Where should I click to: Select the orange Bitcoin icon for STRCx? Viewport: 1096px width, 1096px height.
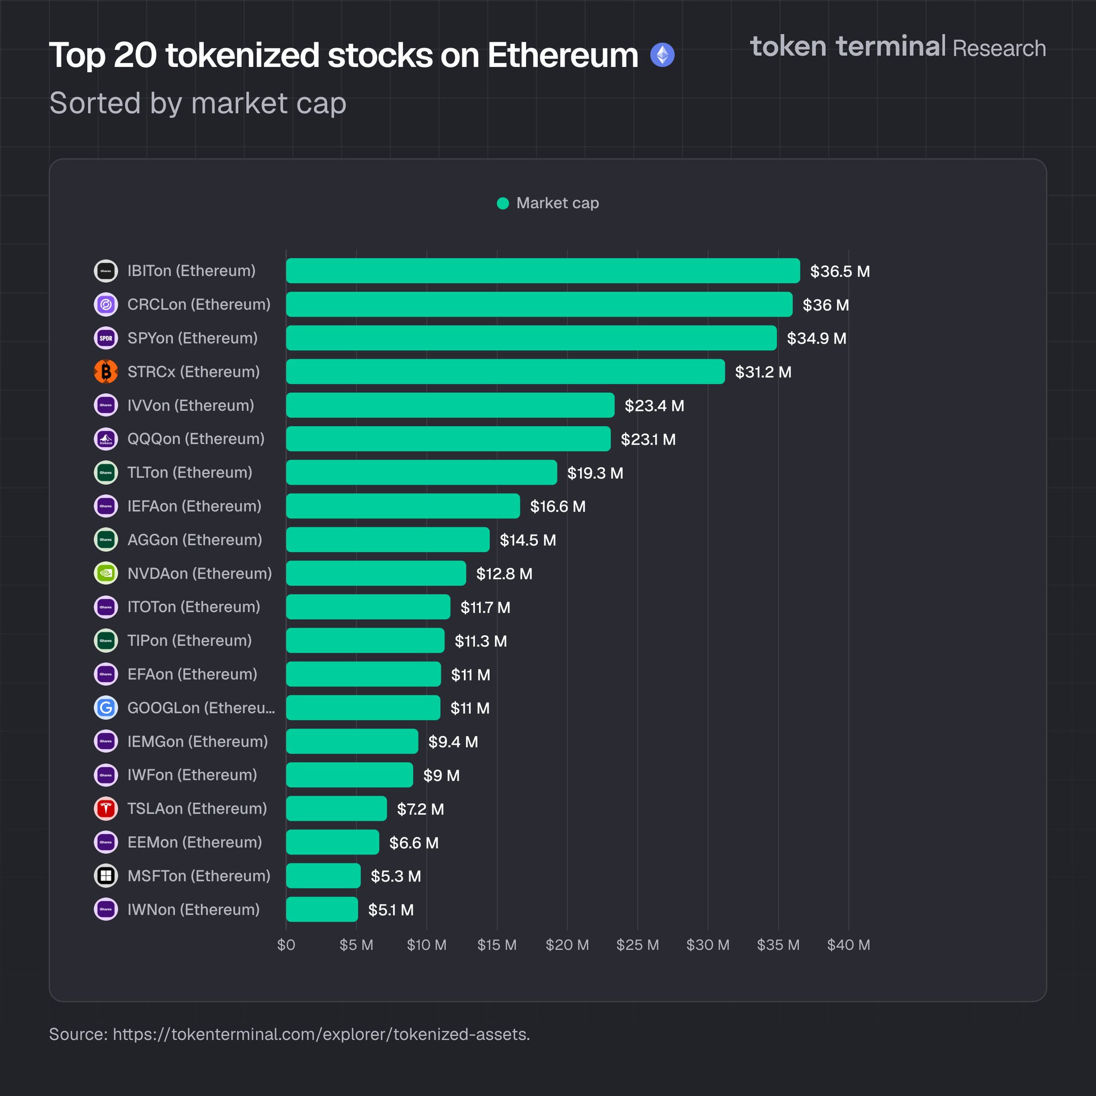105,371
